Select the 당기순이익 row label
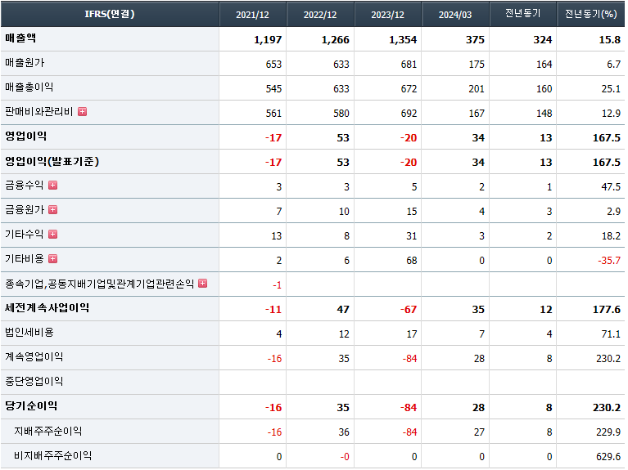Viewport: 628px width, 470px height. coord(31,405)
